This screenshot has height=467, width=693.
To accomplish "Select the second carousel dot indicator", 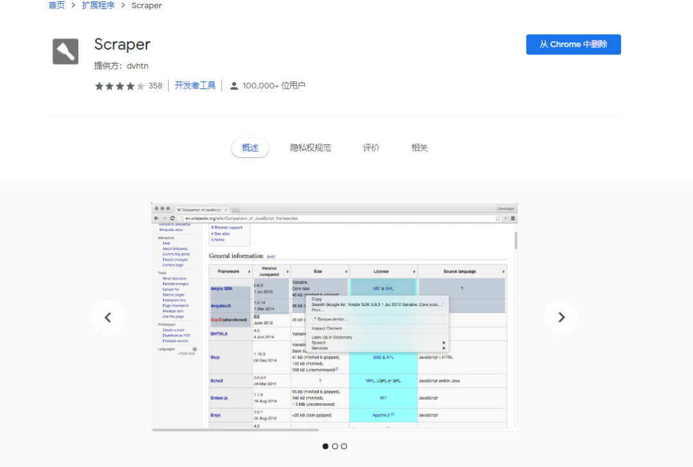I will (335, 446).
